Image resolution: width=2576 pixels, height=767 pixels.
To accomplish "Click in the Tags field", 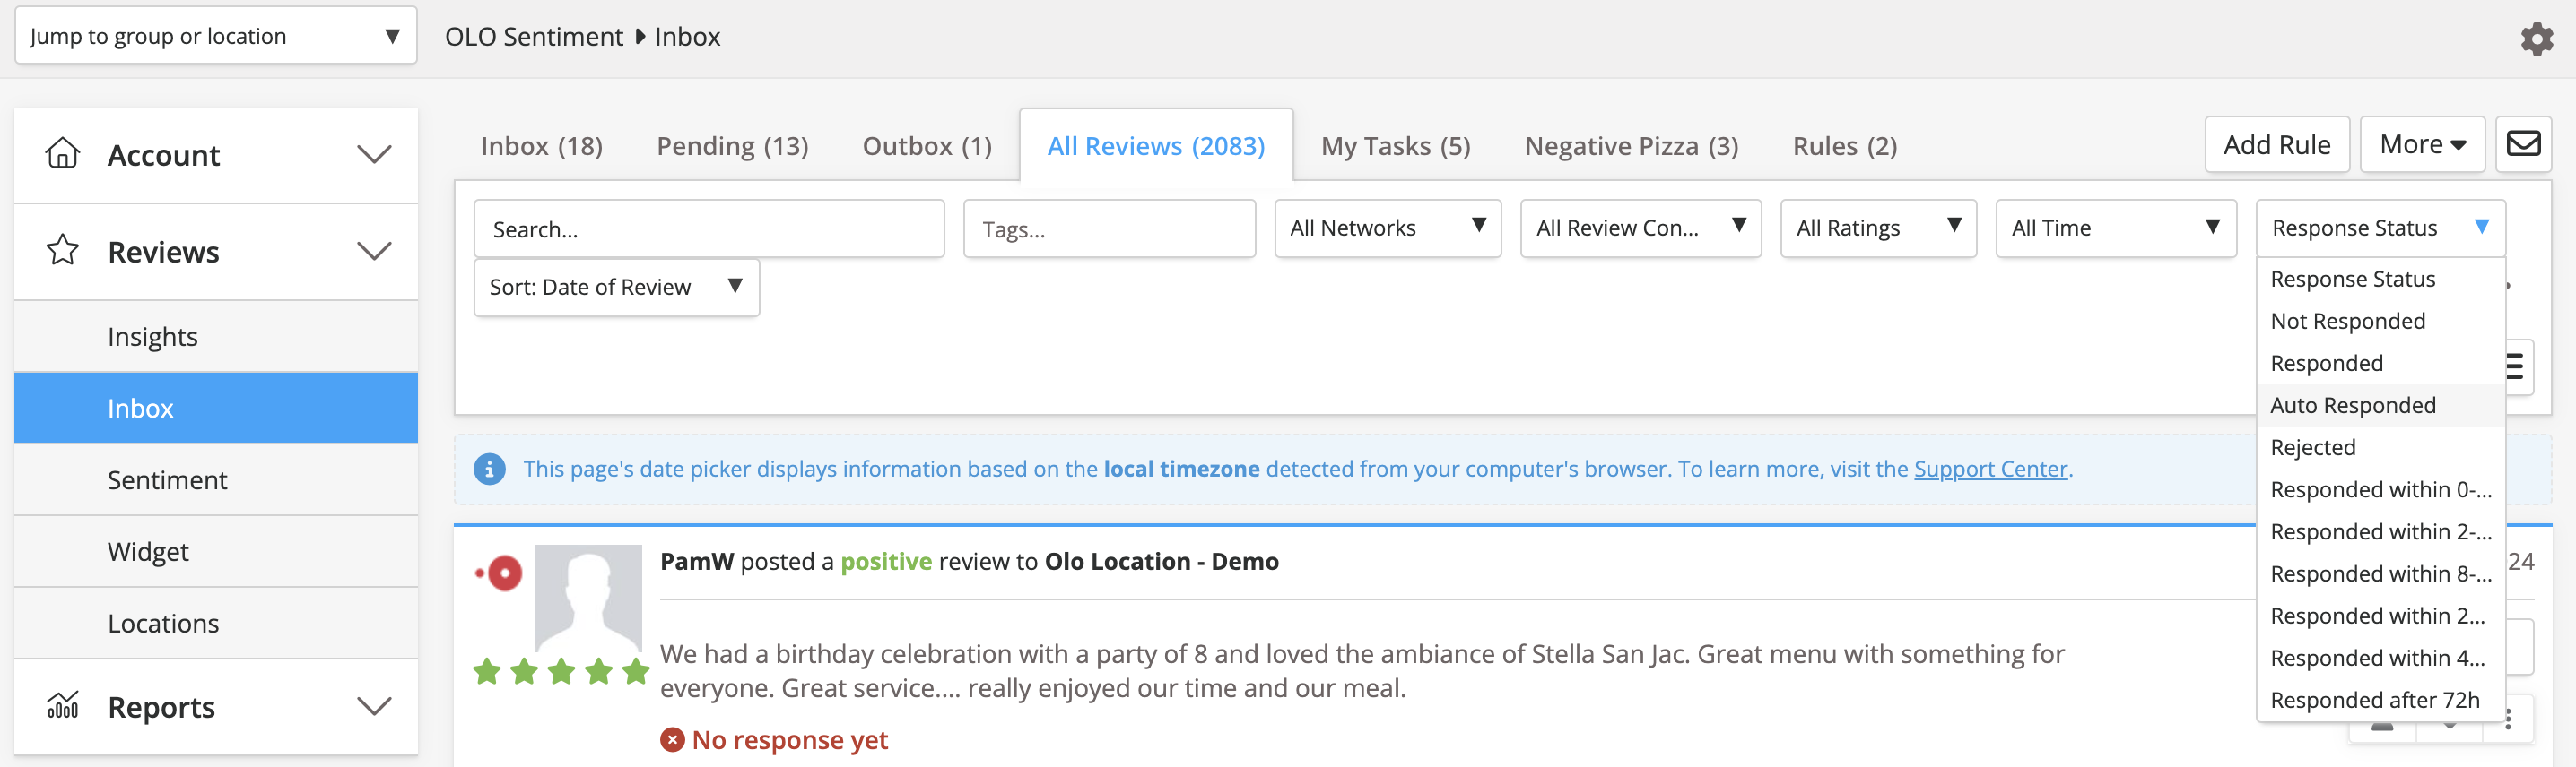I will [x=1109, y=228].
